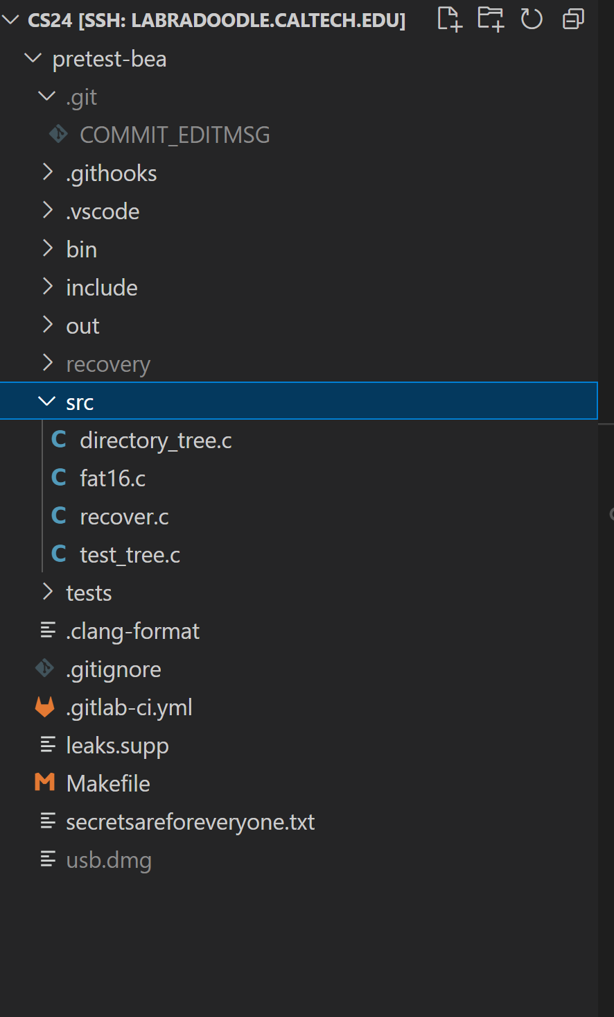Click the orange M Makefile icon
Screen dimensions: 614x1017
pyautogui.click(x=45, y=783)
